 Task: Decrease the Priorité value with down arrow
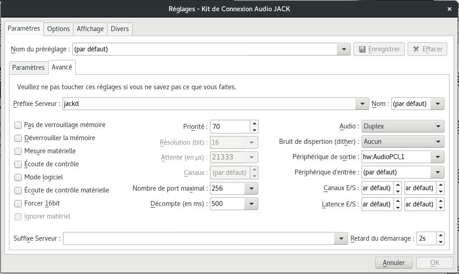coord(255,130)
